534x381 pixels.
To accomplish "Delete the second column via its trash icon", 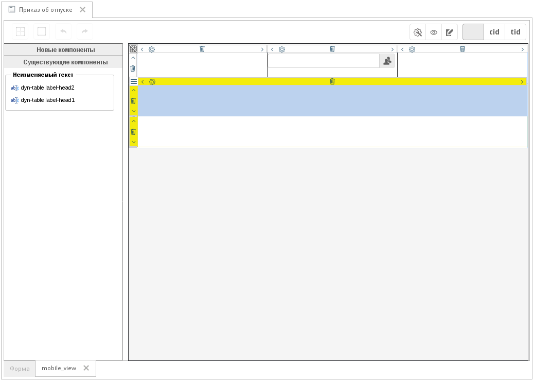I will (332, 49).
